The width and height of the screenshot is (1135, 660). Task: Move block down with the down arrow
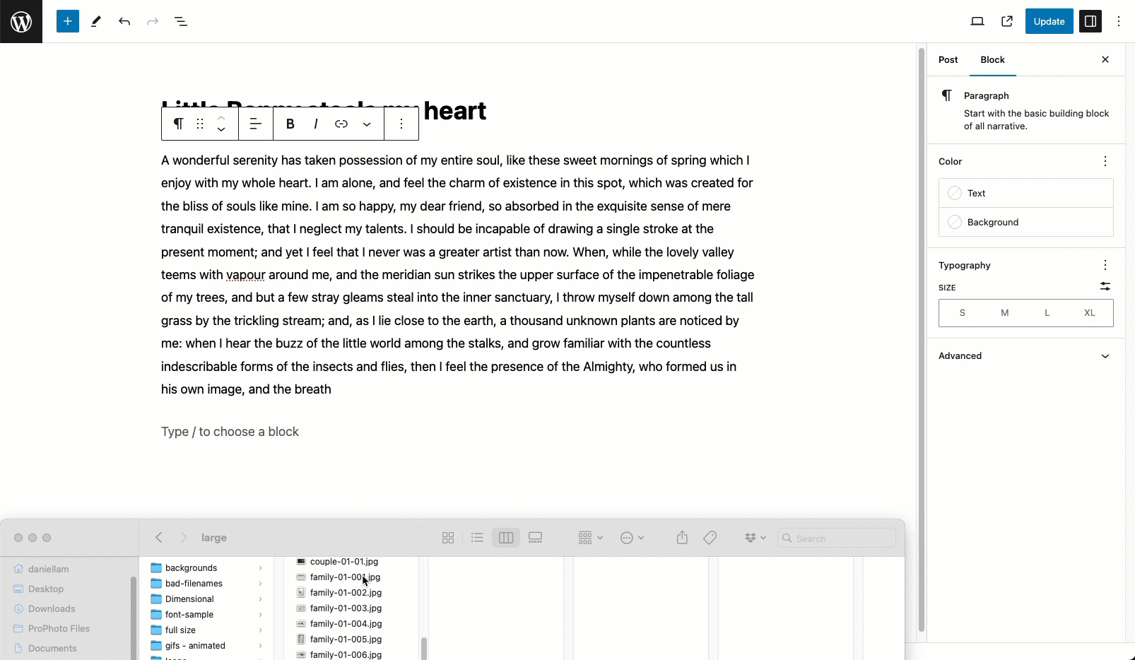pos(221,130)
